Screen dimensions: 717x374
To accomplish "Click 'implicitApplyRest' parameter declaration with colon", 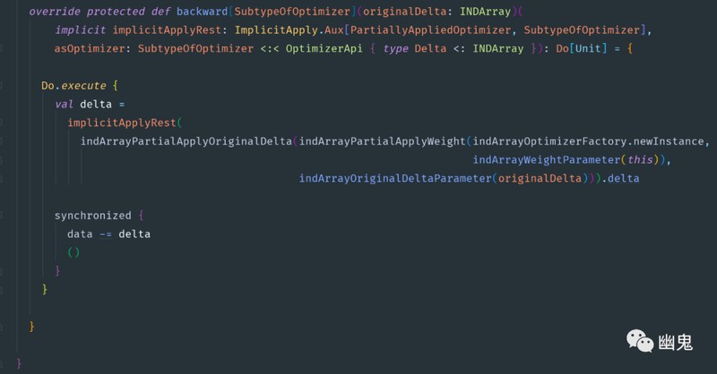I will tap(169, 30).
